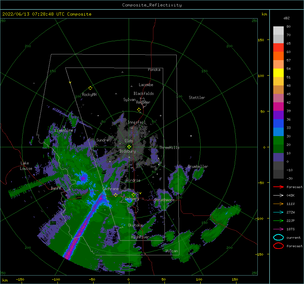Click the Cochrane town label

(x=110, y=189)
